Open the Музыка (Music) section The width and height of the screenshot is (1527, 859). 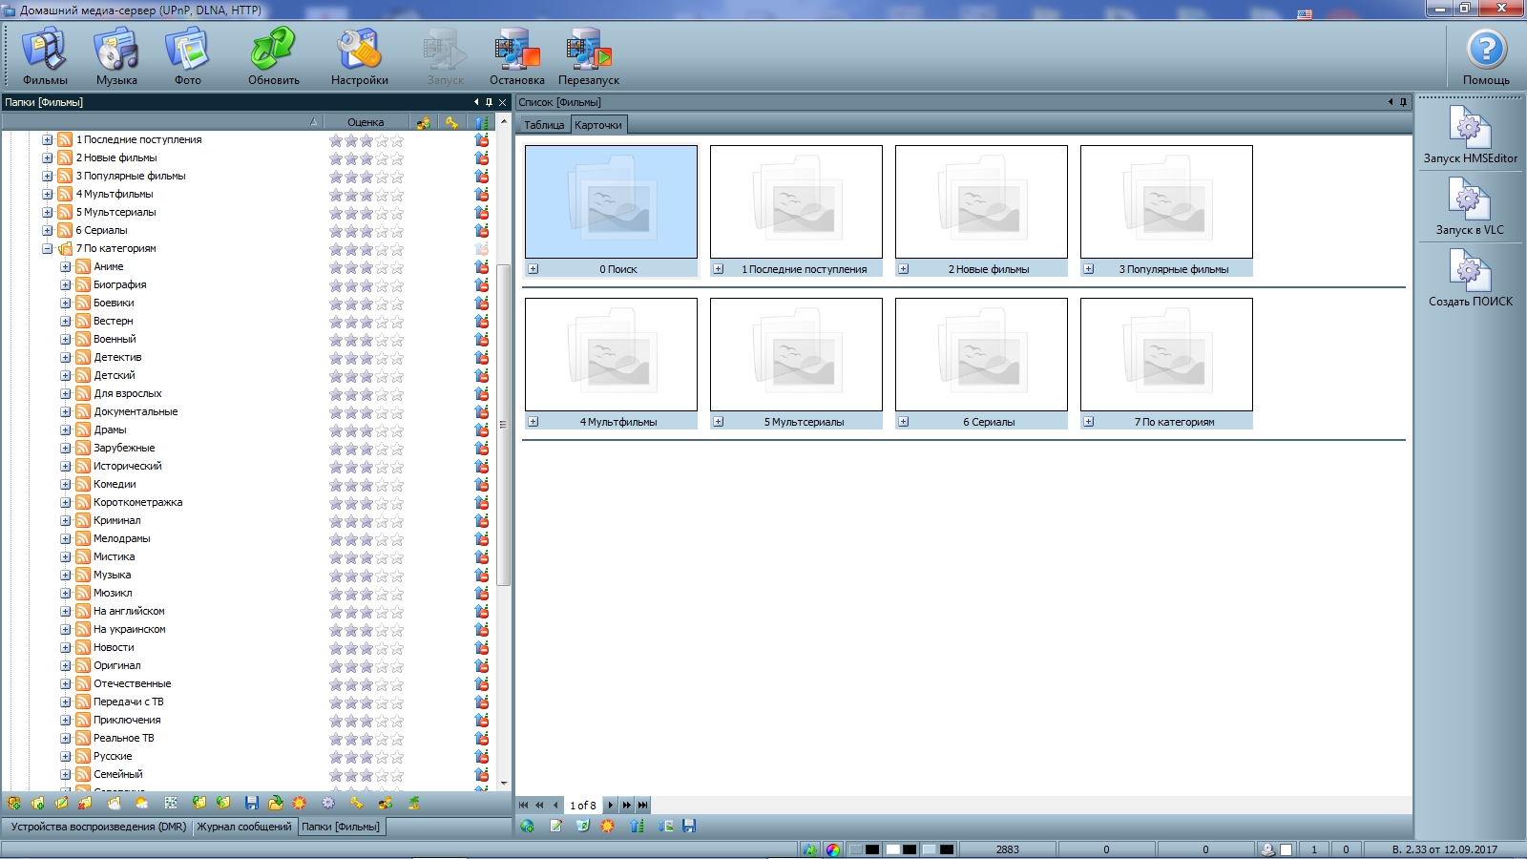coord(116,56)
